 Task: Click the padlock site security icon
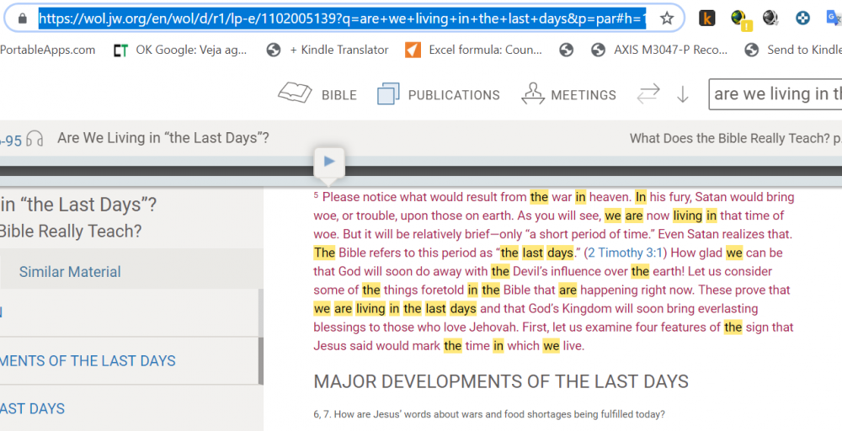coord(21,18)
